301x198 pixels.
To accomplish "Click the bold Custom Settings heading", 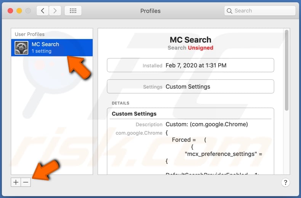I will (x=134, y=114).
